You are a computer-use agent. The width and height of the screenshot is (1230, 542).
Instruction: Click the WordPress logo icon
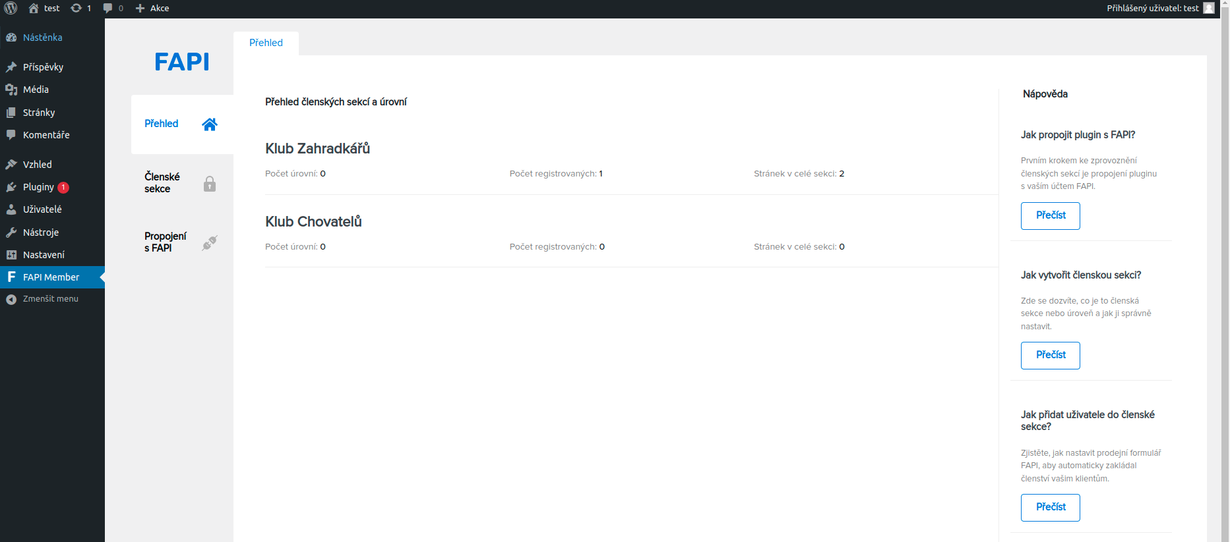pos(11,8)
